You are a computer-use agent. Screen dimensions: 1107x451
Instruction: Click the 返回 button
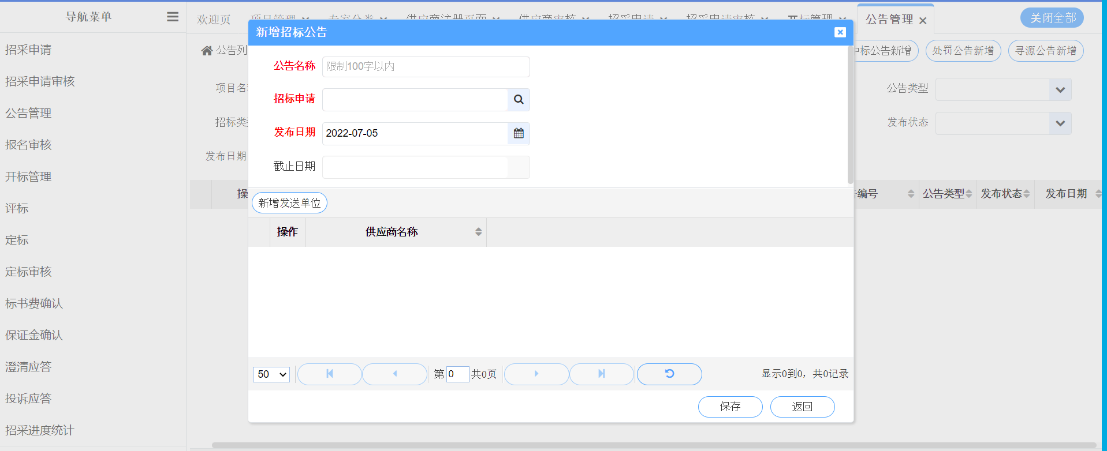[802, 407]
